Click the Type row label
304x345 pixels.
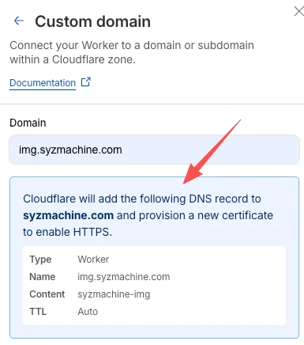[x=40, y=260]
